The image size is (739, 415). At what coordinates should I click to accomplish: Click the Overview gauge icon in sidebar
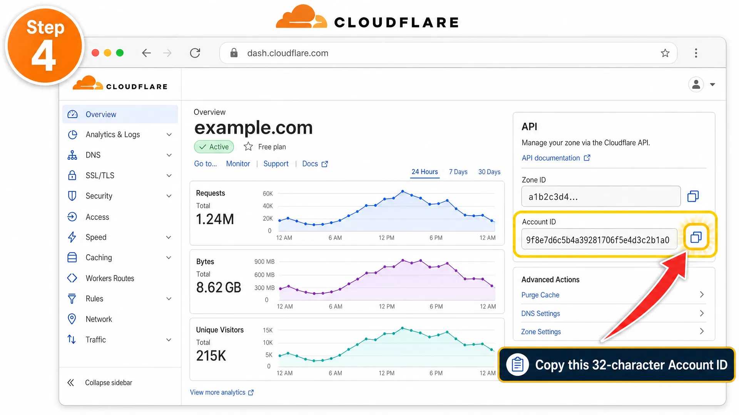click(x=72, y=115)
